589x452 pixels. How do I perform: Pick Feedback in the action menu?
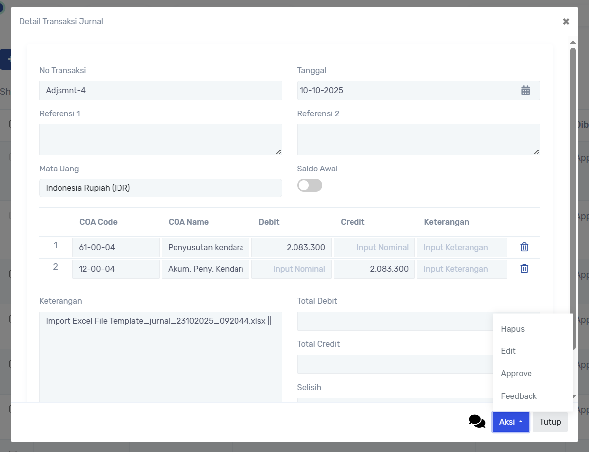pyautogui.click(x=519, y=396)
